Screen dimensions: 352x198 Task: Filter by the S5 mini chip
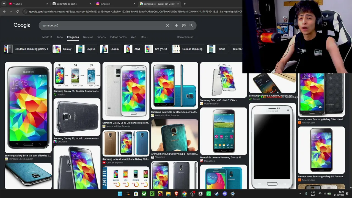tap(111, 49)
